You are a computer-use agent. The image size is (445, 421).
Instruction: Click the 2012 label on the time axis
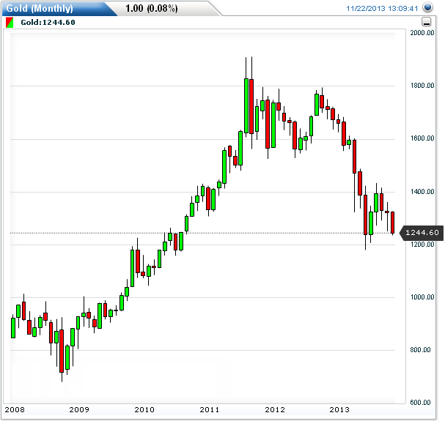pyautogui.click(x=275, y=409)
